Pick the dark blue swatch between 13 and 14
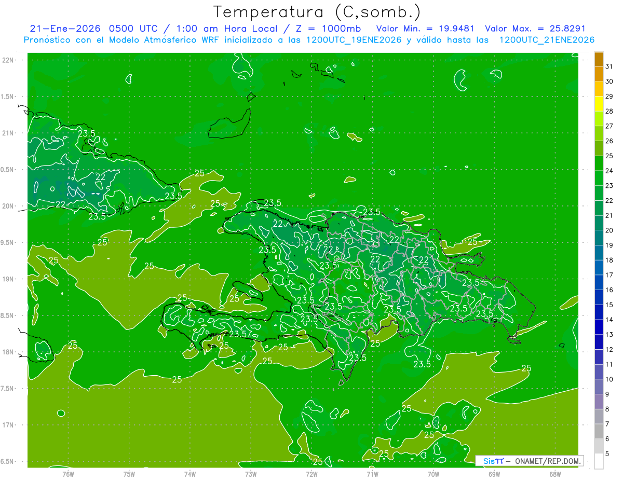Image resolution: width=623 pixels, height=481 pixels. pos(599,327)
